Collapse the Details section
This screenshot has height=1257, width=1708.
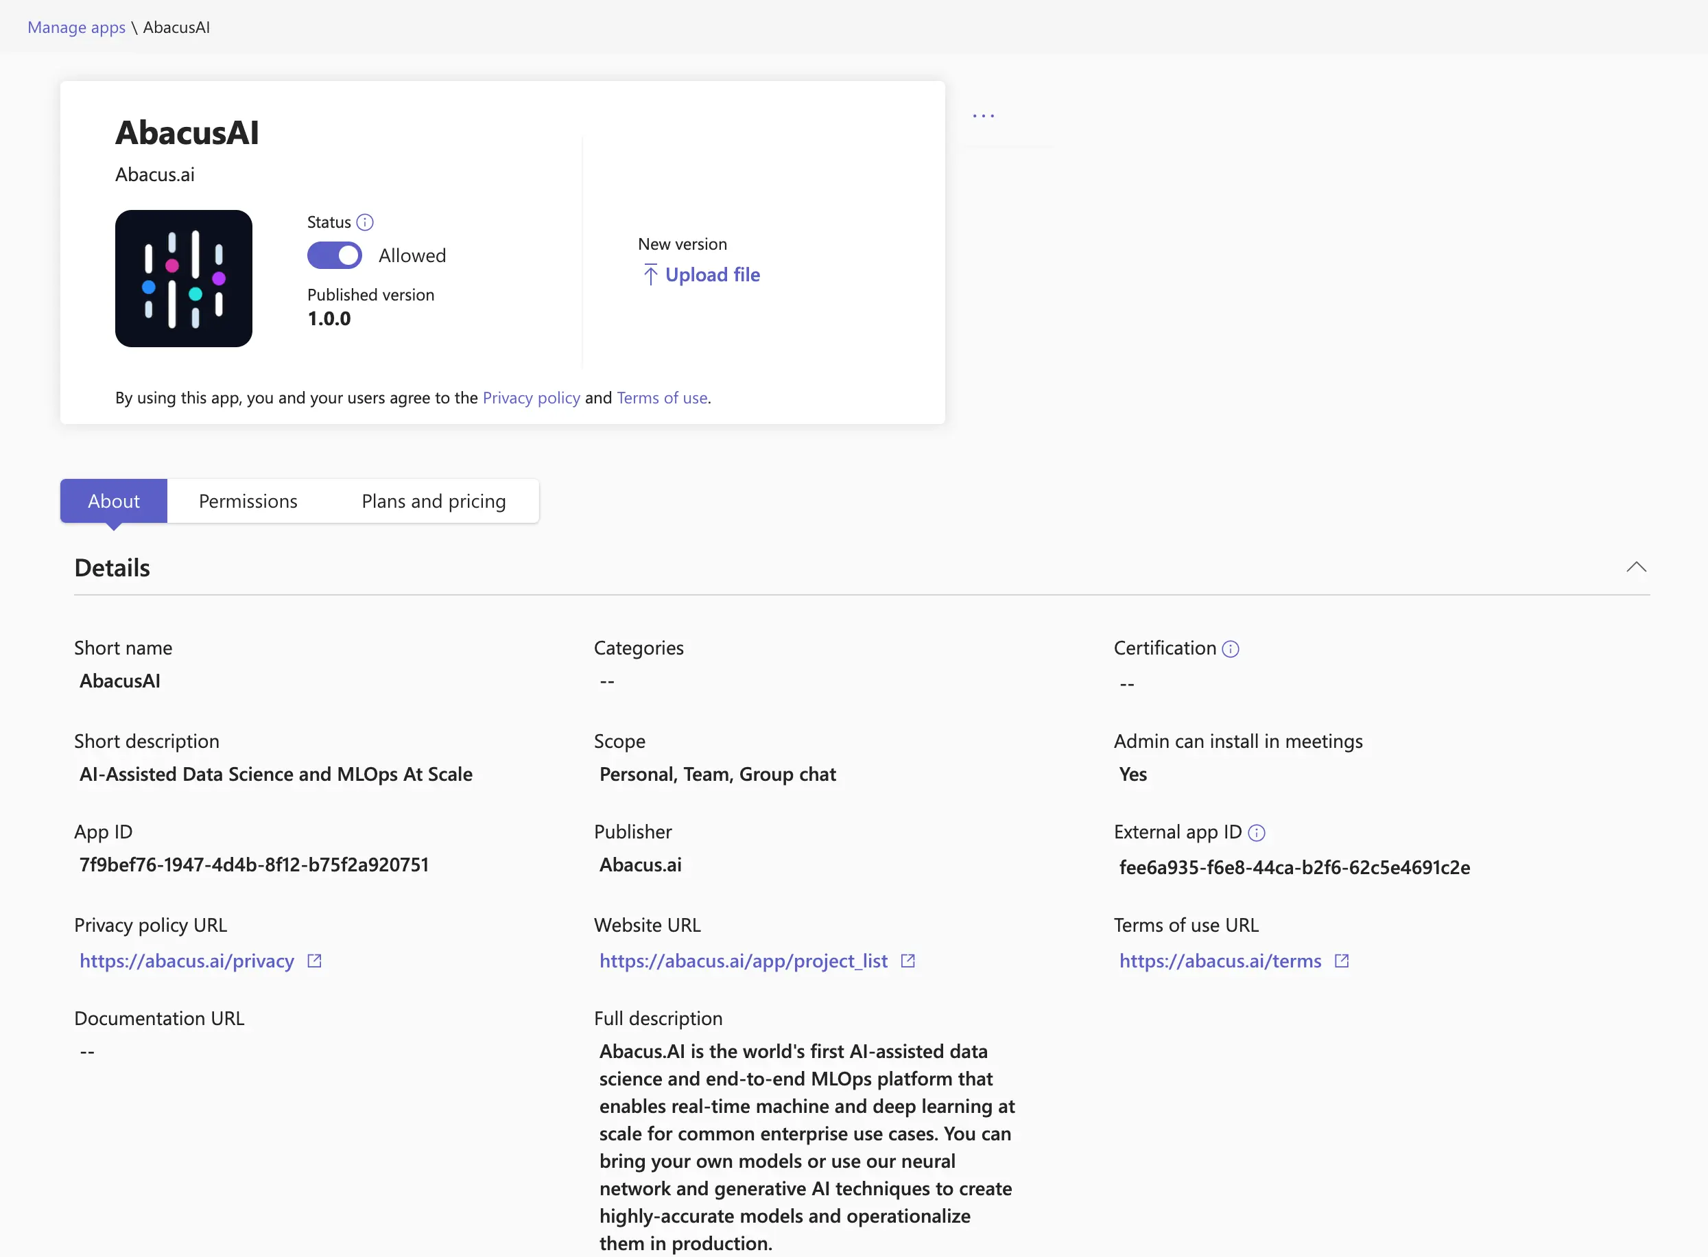pos(1637,566)
